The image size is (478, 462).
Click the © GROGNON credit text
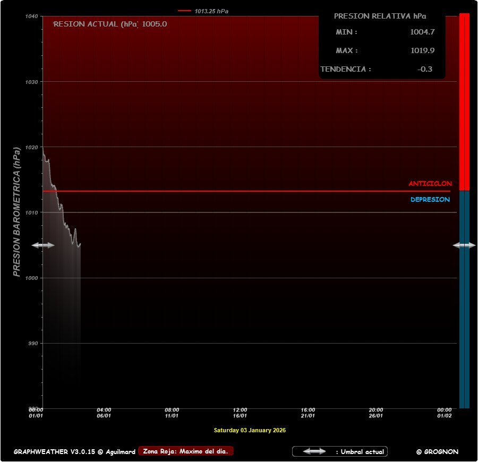coord(437,452)
